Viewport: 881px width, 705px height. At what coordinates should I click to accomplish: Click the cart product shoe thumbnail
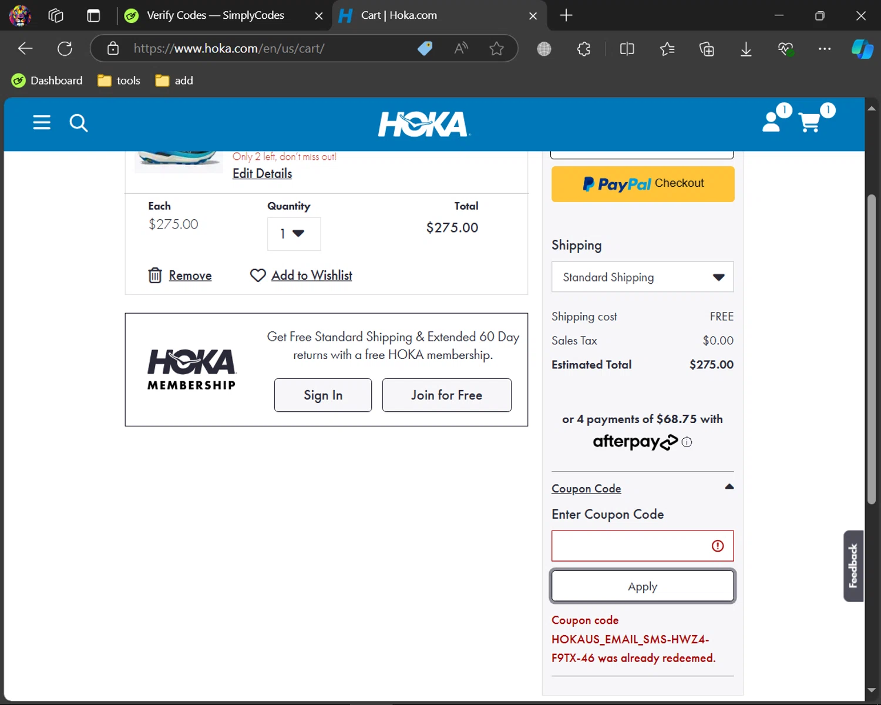point(179,162)
